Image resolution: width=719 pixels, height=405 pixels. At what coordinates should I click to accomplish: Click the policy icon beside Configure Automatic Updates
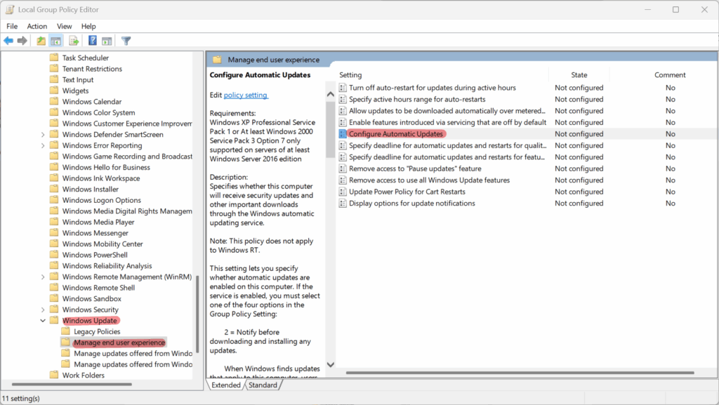[343, 134]
